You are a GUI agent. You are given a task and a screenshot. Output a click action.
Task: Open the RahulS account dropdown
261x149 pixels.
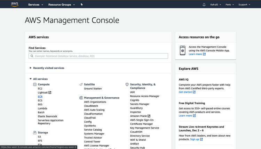click(215, 5)
